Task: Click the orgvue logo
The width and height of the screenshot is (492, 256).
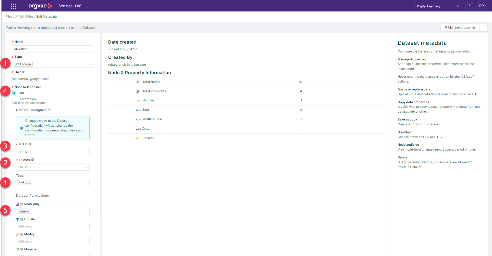Action: 40,6
